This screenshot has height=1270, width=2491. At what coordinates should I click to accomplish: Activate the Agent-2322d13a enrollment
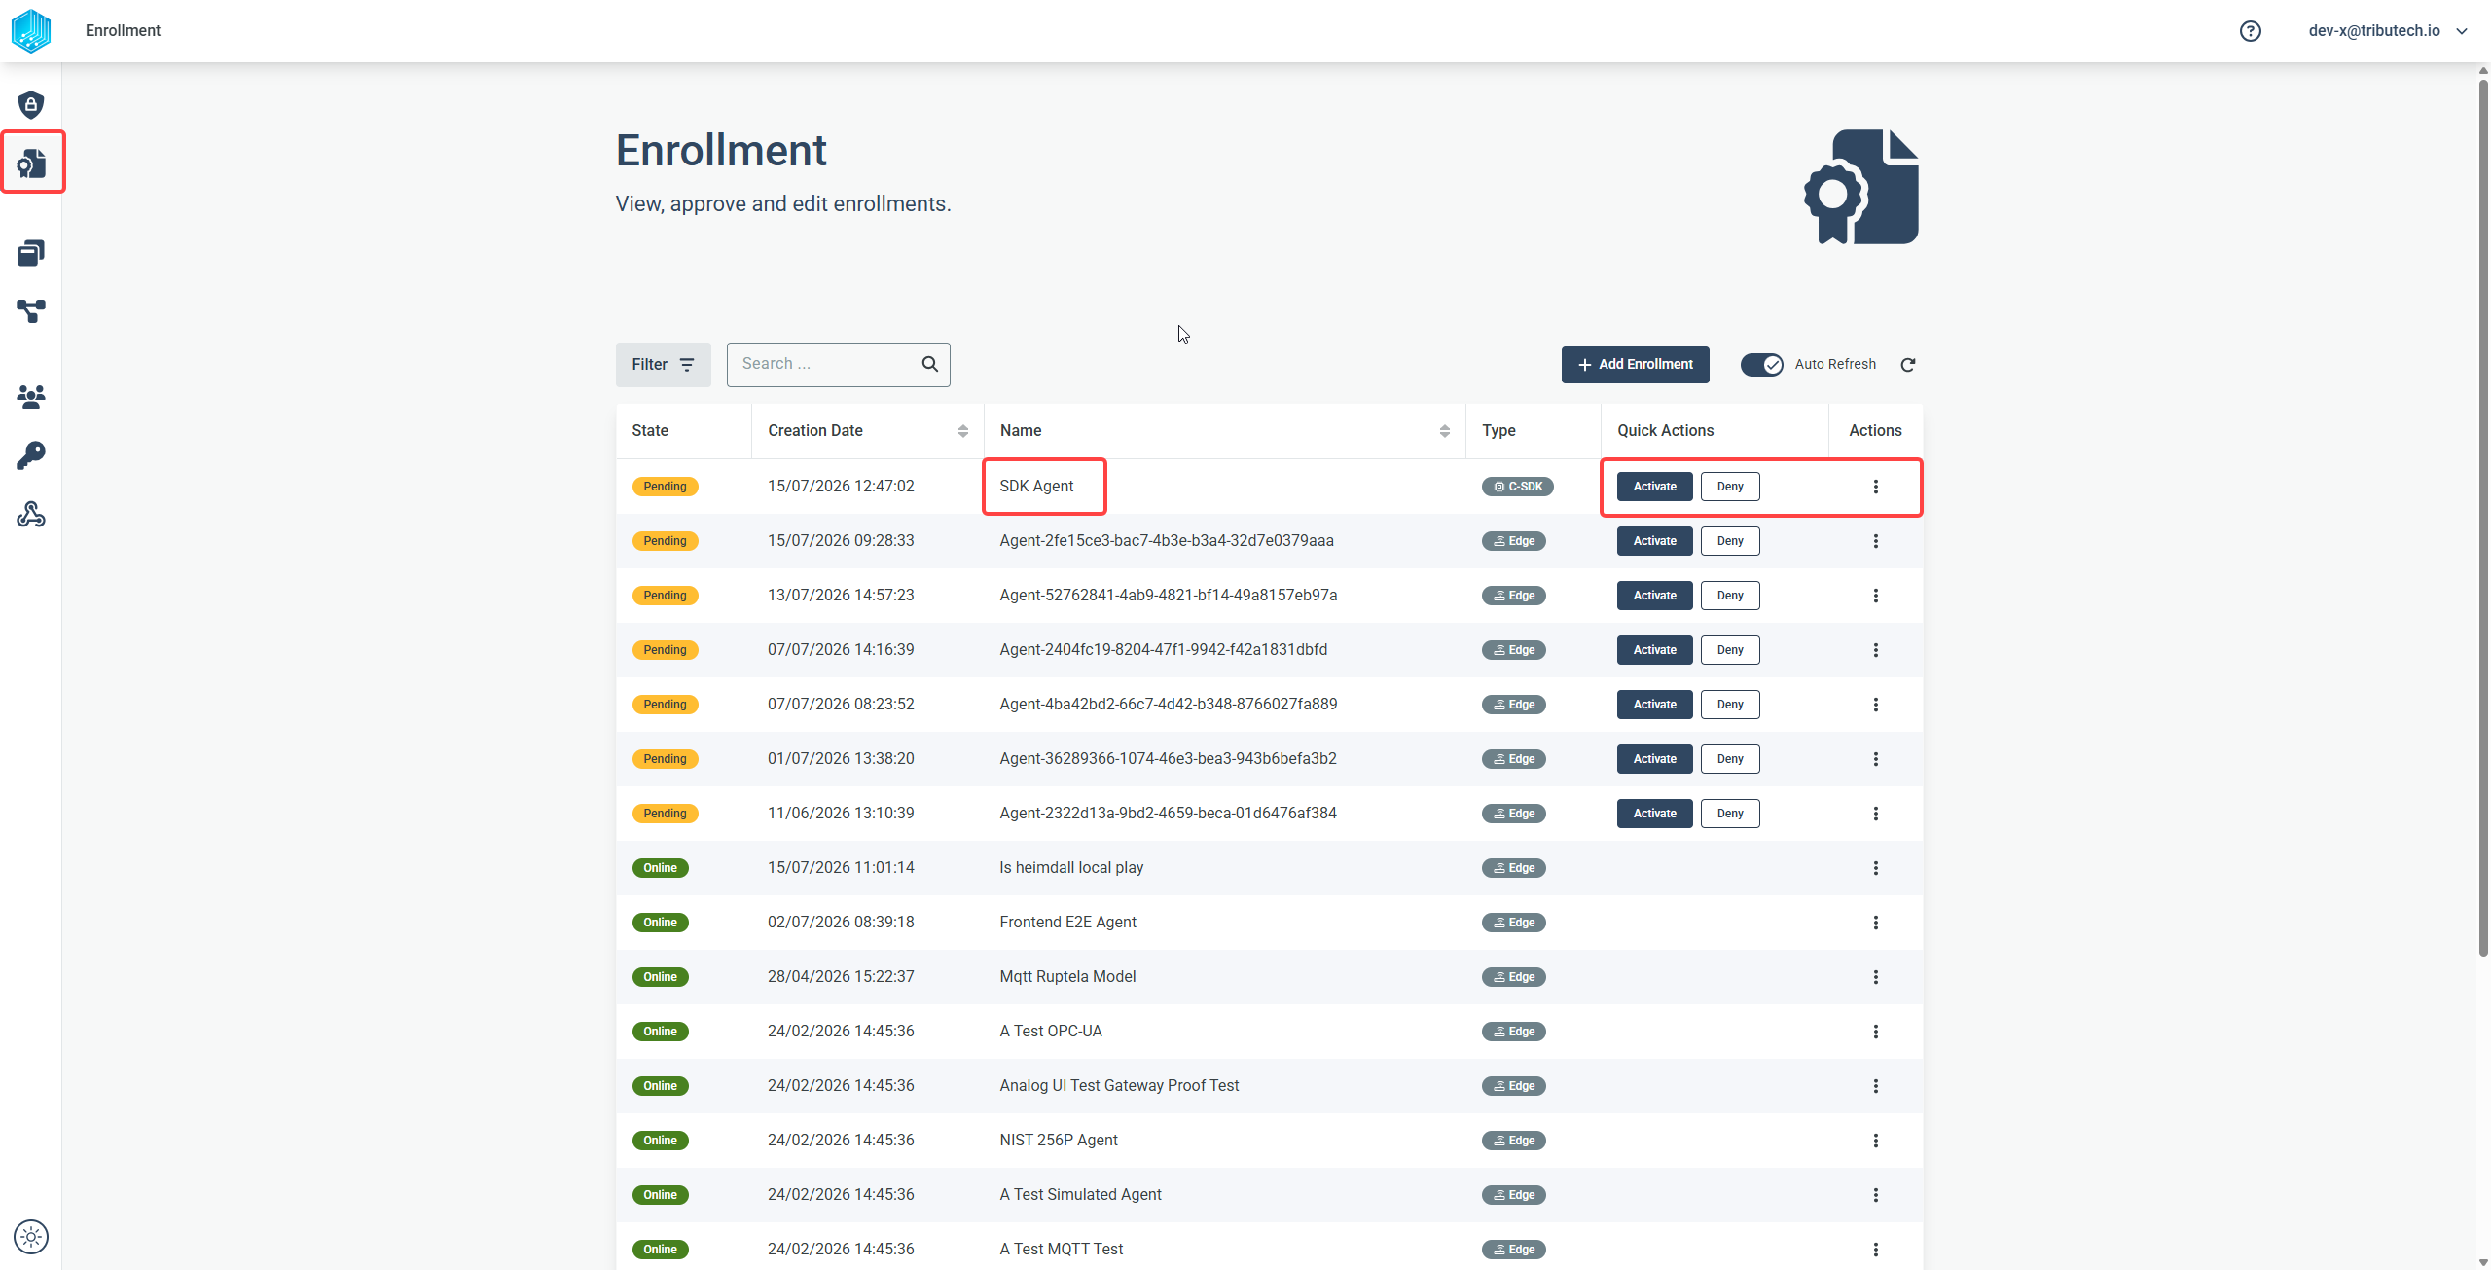(1654, 814)
